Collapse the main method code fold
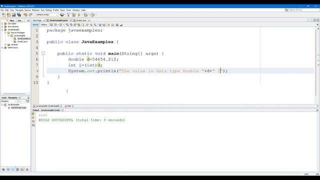 point(43,53)
